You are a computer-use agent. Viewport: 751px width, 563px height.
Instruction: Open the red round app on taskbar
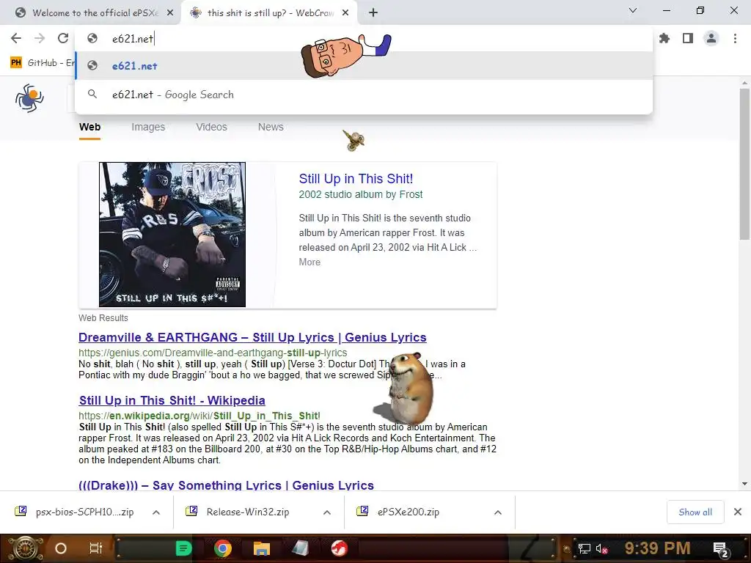[x=340, y=548]
